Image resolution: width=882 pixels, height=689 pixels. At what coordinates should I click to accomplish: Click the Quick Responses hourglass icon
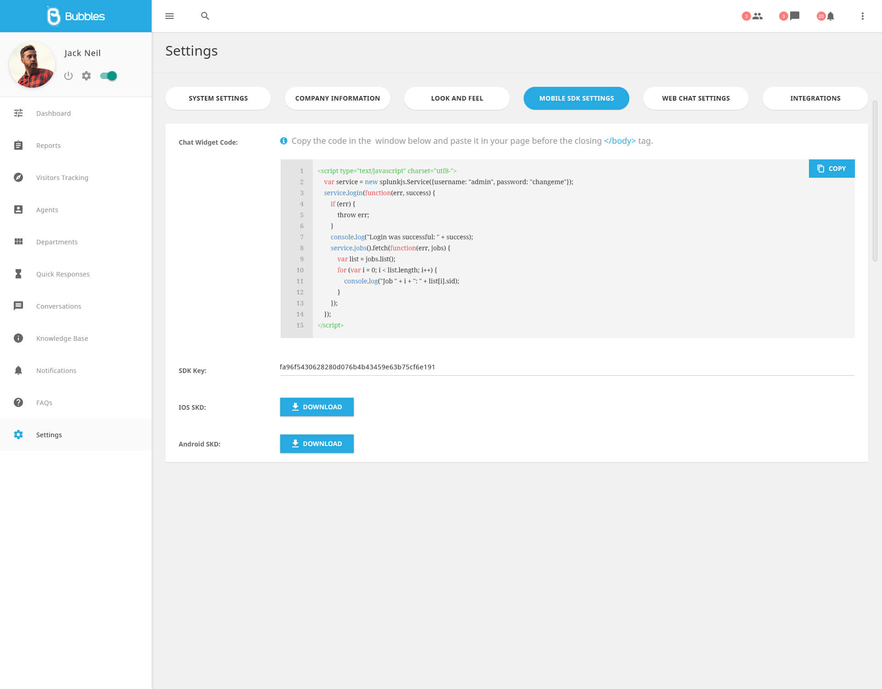click(x=18, y=274)
